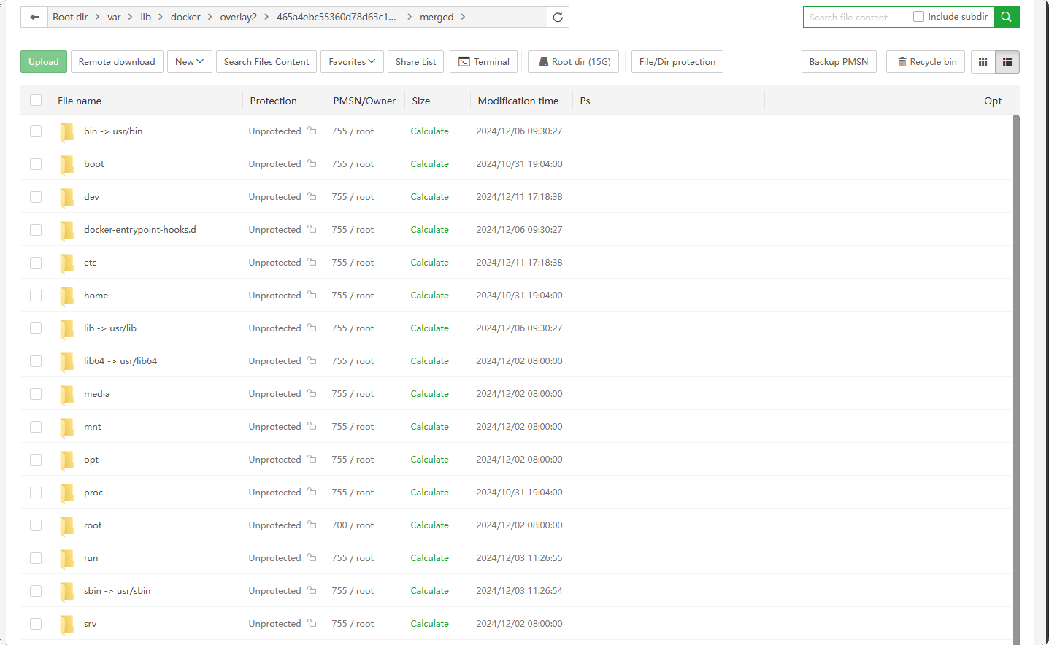1049x645 pixels.
Task: Open the Recycle bin
Action: tap(926, 62)
